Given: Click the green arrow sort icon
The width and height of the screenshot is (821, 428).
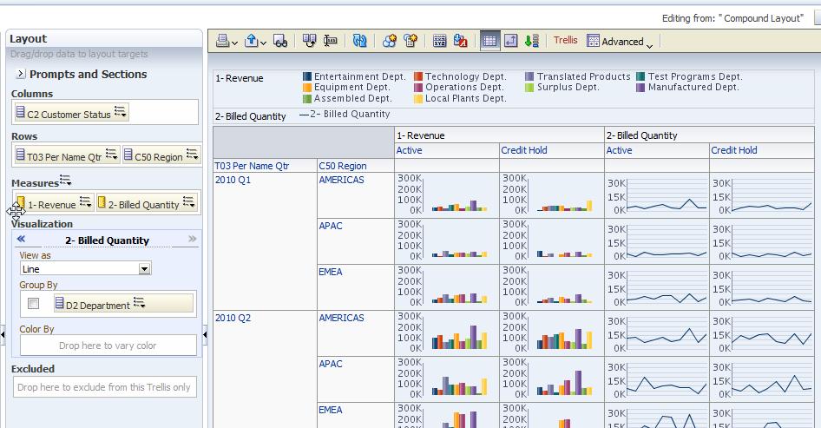Looking at the screenshot, I should click(x=532, y=40).
